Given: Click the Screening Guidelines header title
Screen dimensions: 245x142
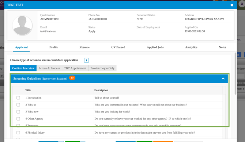Looking at the screenshot, I should (x=40, y=78).
